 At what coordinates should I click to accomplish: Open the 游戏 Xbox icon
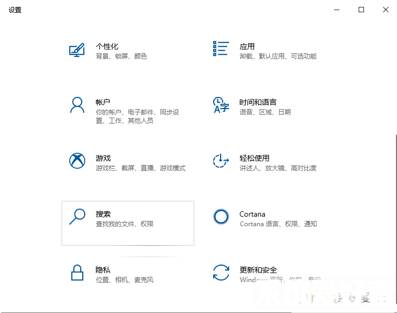coord(77,161)
